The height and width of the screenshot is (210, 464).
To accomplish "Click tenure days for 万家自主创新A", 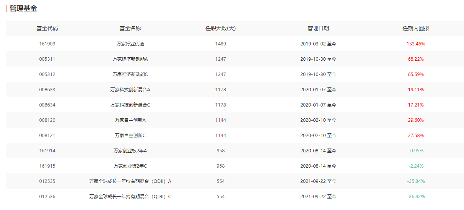I will [x=221, y=120].
